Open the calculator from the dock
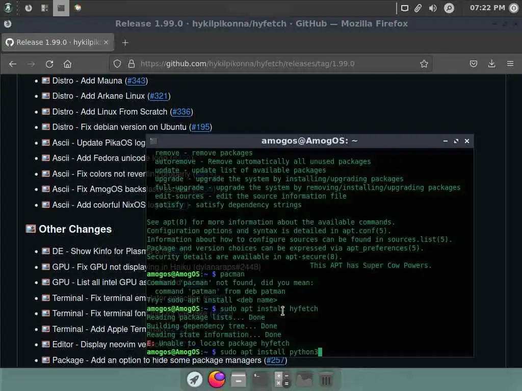 (282, 379)
